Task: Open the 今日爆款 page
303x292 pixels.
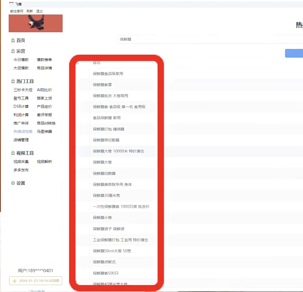Action: click(21, 60)
